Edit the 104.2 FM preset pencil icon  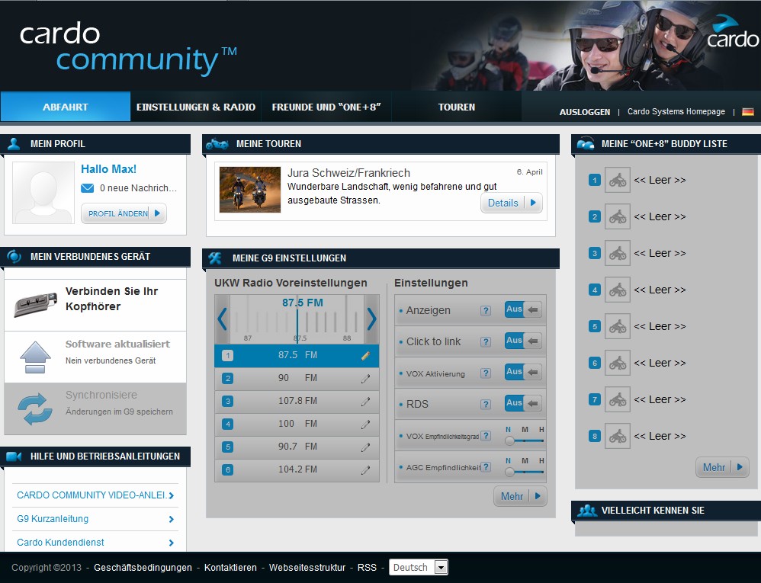pyautogui.click(x=365, y=469)
